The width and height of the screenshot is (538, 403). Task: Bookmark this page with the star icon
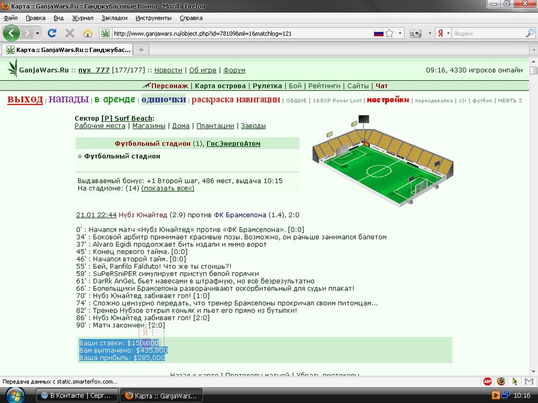coord(389,33)
